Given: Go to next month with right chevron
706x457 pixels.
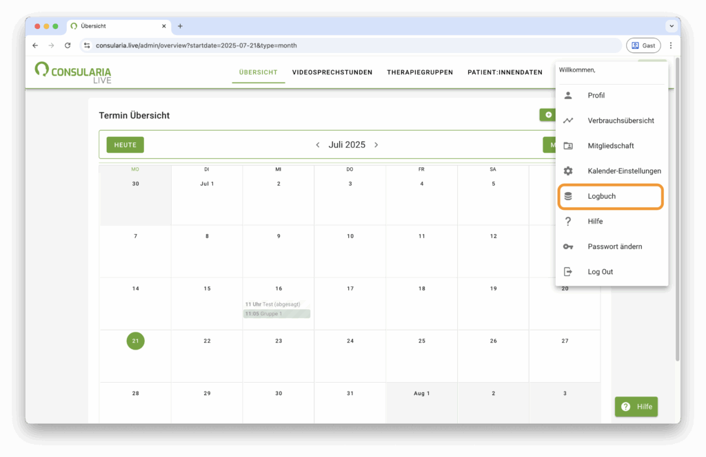Looking at the screenshot, I should tap(376, 145).
